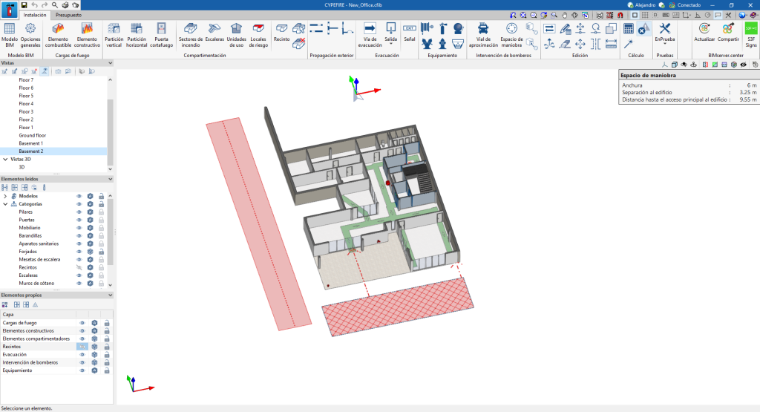Click the save disk icon

[x=24, y=5]
